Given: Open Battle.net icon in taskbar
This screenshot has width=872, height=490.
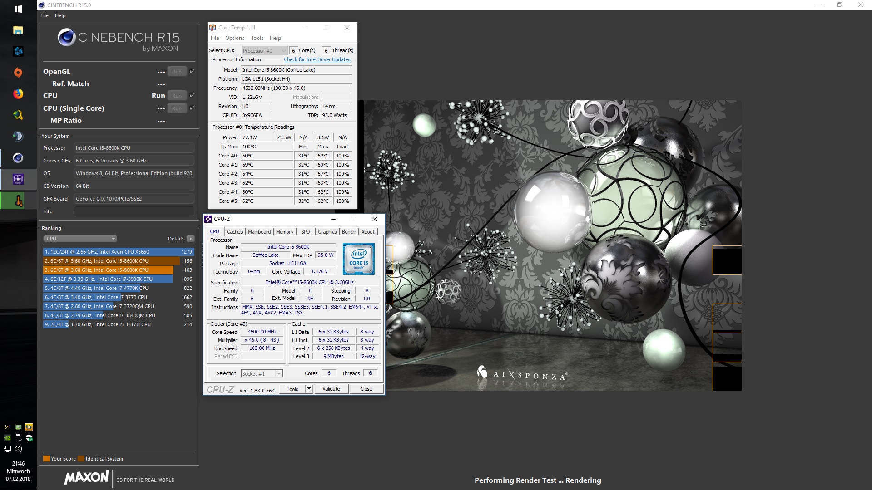Looking at the screenshot, I should (x=18, y=51).
